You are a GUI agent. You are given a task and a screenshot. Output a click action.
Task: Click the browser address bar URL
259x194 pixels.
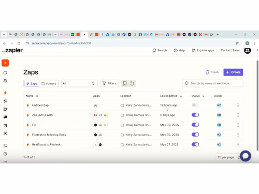(x=61, y=43)
